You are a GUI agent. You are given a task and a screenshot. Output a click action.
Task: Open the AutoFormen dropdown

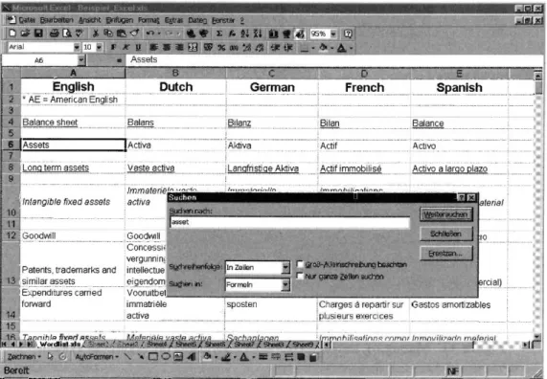97,357
